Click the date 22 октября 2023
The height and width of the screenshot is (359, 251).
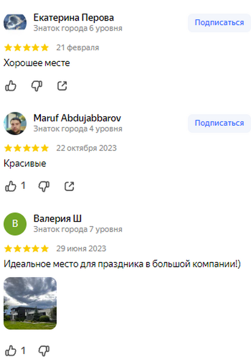(86, 148)
